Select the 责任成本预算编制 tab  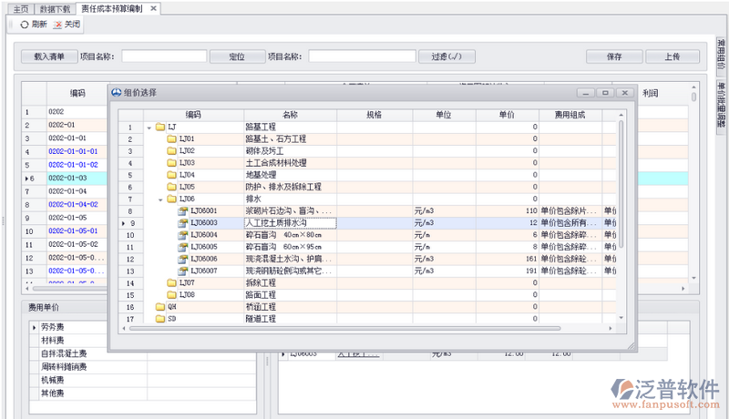111,8
